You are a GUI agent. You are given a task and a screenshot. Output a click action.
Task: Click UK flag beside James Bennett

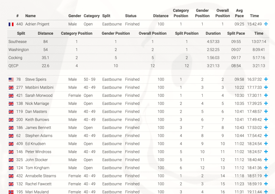pos(11,128)
